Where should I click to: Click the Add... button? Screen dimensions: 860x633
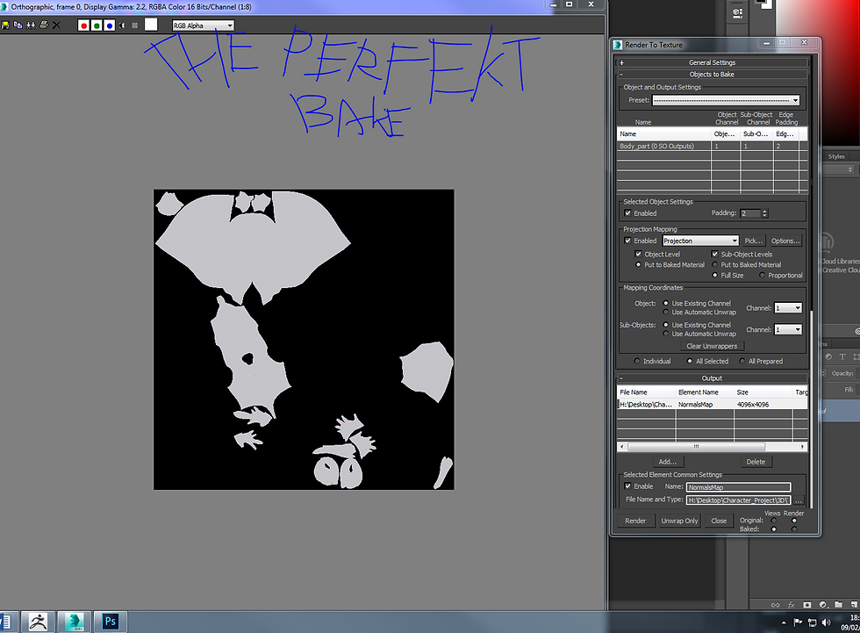click(x=668, y=462)
